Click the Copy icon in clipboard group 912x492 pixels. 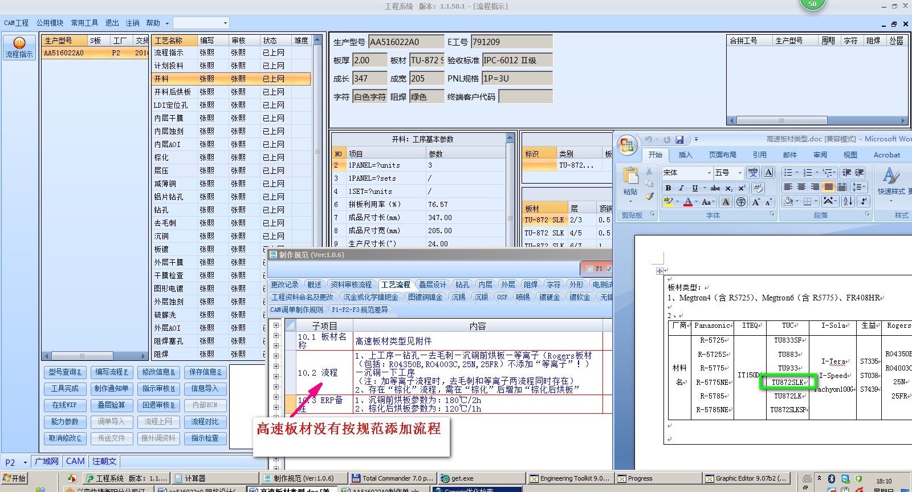click(649, 184)
